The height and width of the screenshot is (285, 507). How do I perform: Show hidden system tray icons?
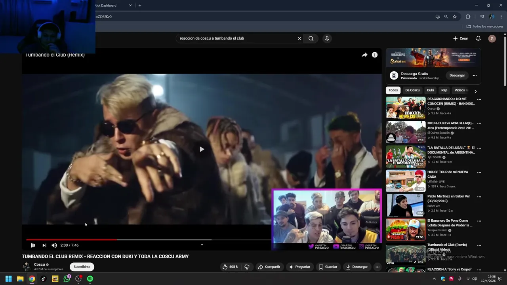pos(434,279)
